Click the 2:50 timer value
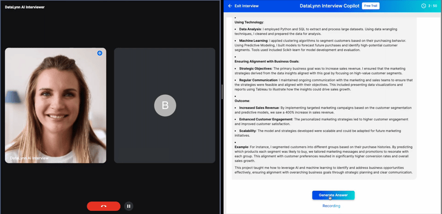 433,6
